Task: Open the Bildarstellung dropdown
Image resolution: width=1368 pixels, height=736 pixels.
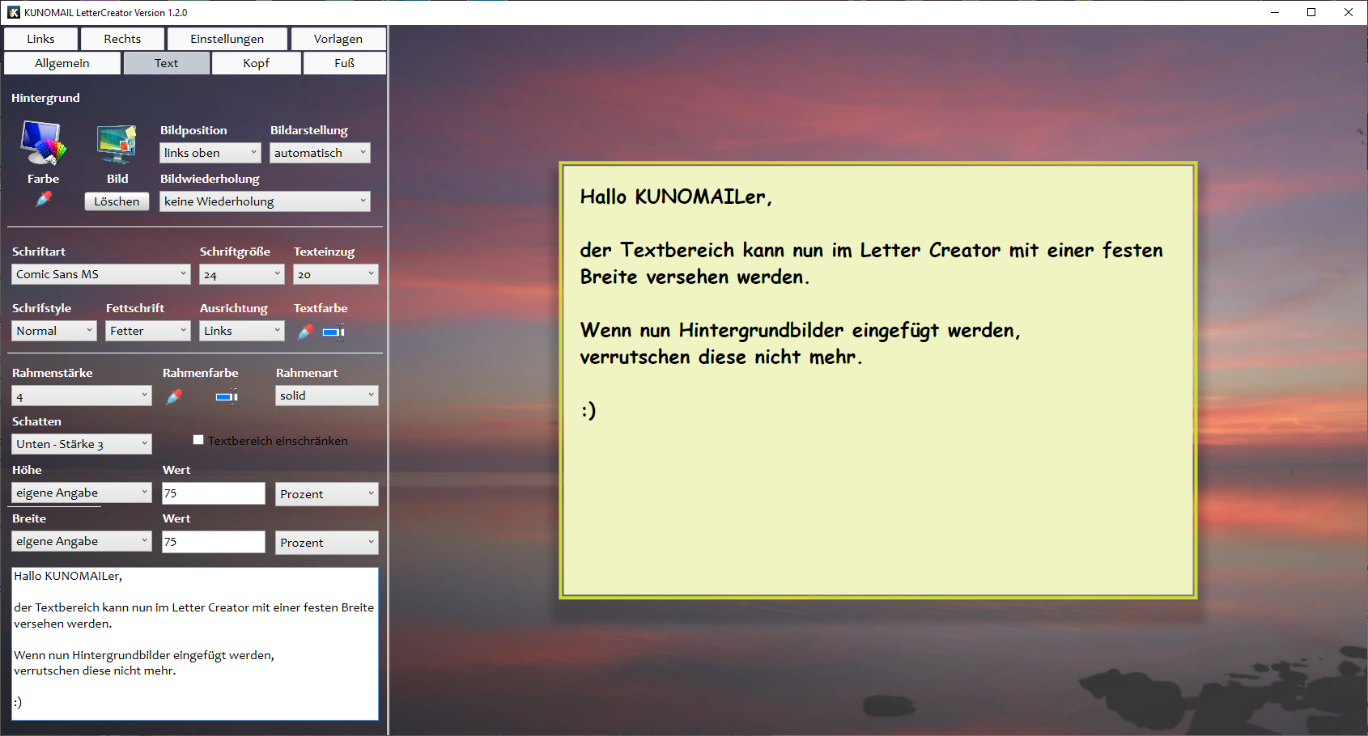Action: pos(320,153)
